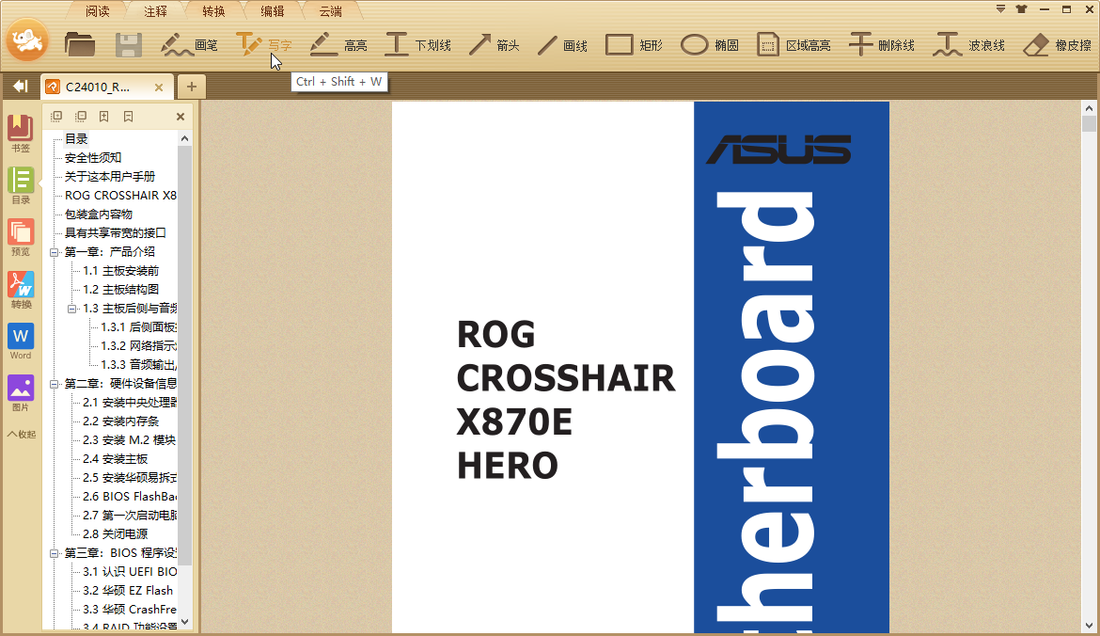Close the C24010_R... document tab
1100x636 pixels.
coord(159,87)
